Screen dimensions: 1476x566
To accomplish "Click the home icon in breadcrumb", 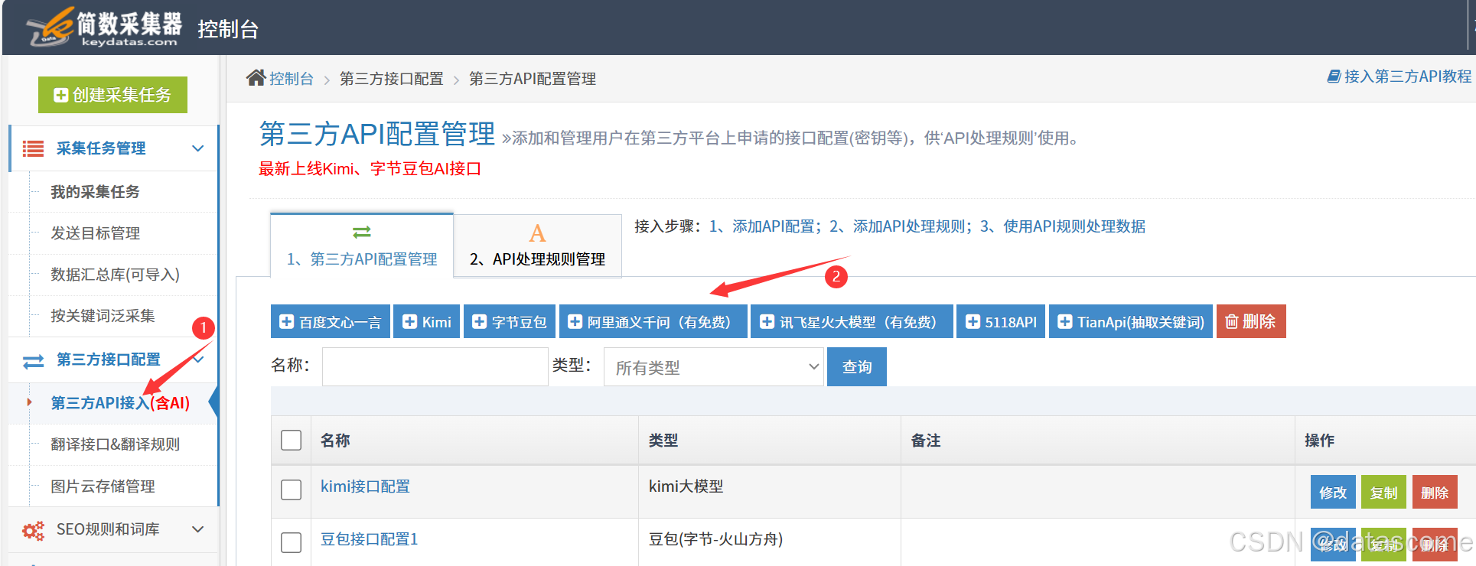I will pyautogui.click(x=256, y=77).
